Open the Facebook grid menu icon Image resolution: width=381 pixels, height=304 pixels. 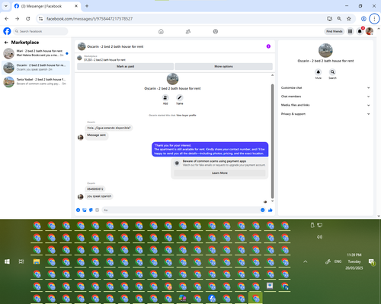[351, 31]
